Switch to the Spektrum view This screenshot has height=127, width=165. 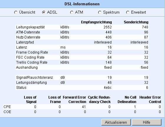pos(100,12)
